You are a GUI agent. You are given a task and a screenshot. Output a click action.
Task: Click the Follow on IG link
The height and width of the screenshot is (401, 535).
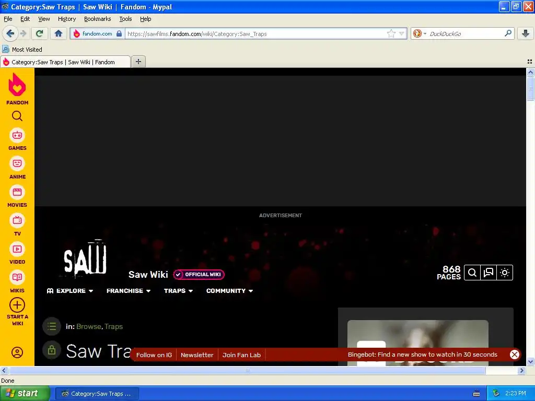pyautogui.click(x=154, y=355)
